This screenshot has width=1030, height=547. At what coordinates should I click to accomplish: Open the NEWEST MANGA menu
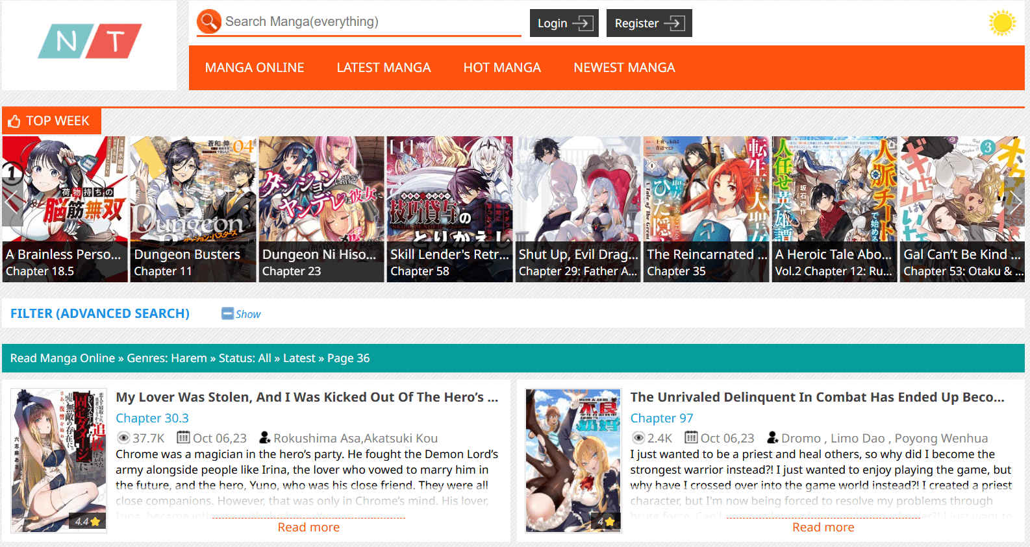click(x=624, y=67)
